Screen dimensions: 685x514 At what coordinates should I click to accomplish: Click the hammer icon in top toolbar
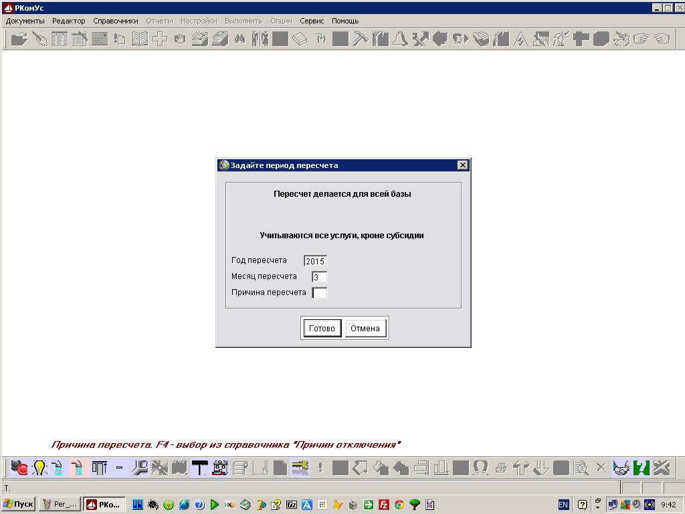[360, 39]
